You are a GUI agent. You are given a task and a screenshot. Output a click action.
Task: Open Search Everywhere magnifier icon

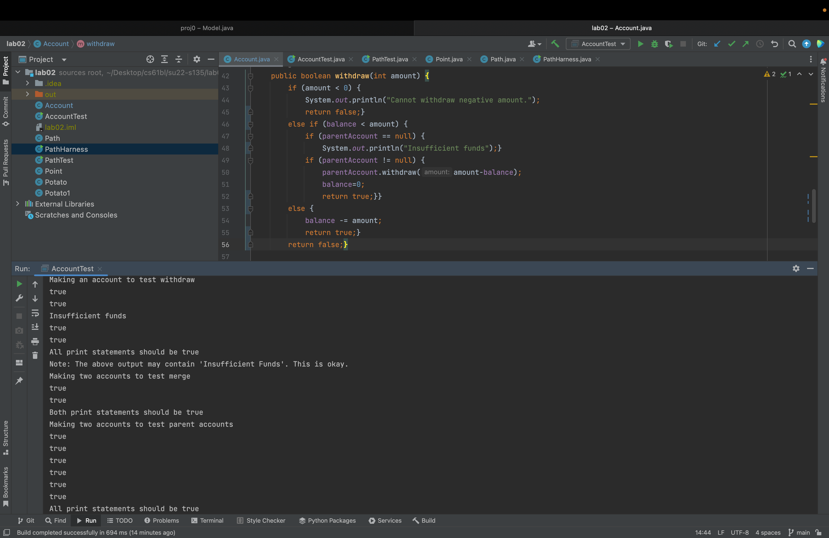click(x=792, y=44)
